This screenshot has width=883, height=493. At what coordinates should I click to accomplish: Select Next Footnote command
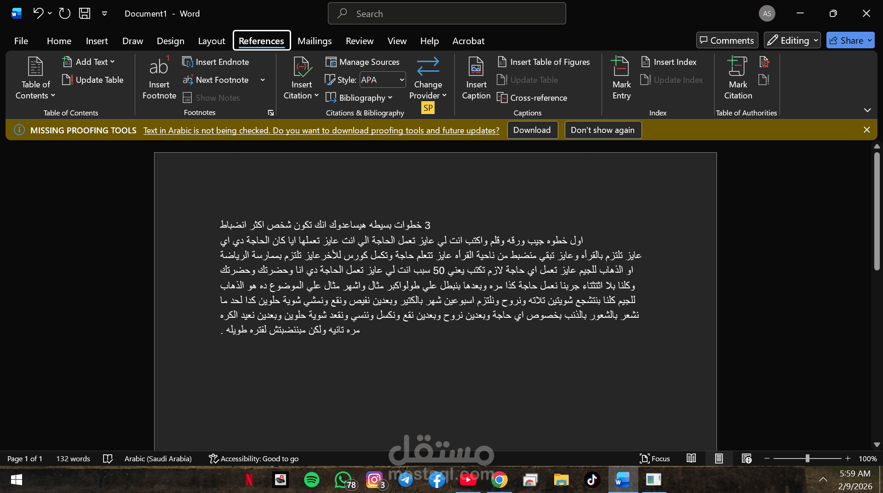point(216,80)
